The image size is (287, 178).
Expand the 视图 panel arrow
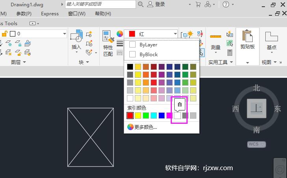click(275, 62)
